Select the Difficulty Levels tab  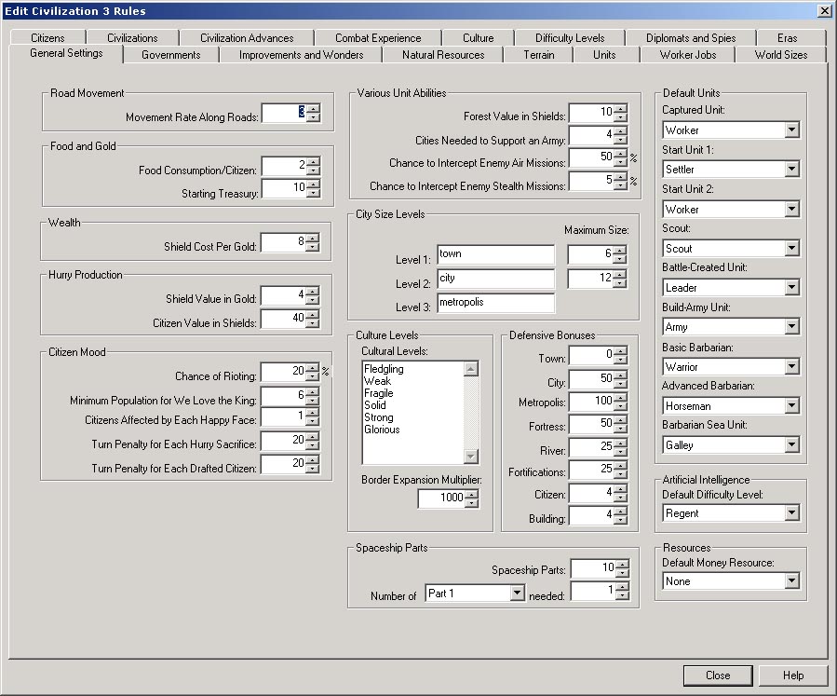pyautogui.click(x=570, y=37)
